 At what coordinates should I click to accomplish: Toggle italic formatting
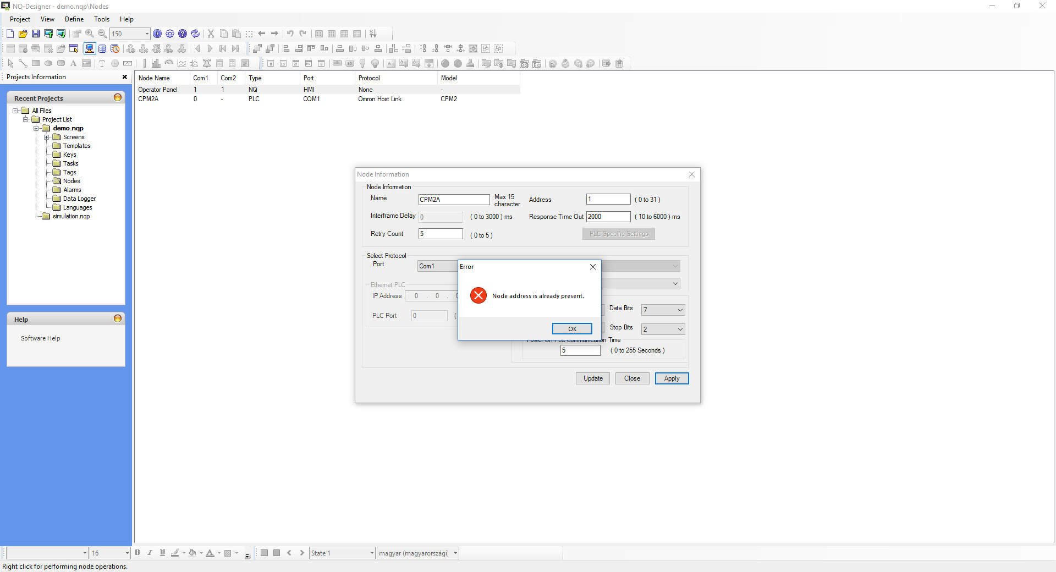pyautogui.click(x=150, y=553)
